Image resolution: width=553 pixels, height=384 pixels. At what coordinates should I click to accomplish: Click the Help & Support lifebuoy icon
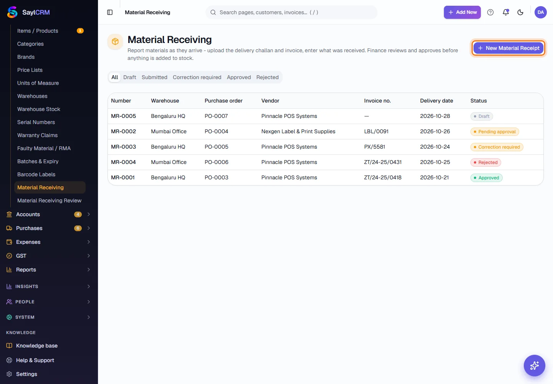click(x=9, y=360)
